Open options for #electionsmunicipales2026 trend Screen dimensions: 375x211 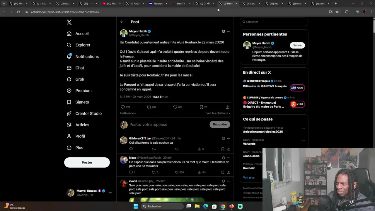click(x=303, y=128)
